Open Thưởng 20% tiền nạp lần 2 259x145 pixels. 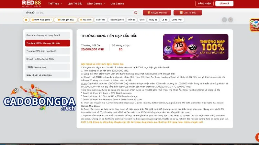[x=48, y=51]
